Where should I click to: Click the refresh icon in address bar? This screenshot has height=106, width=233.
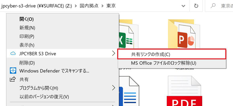pos(196,6)
